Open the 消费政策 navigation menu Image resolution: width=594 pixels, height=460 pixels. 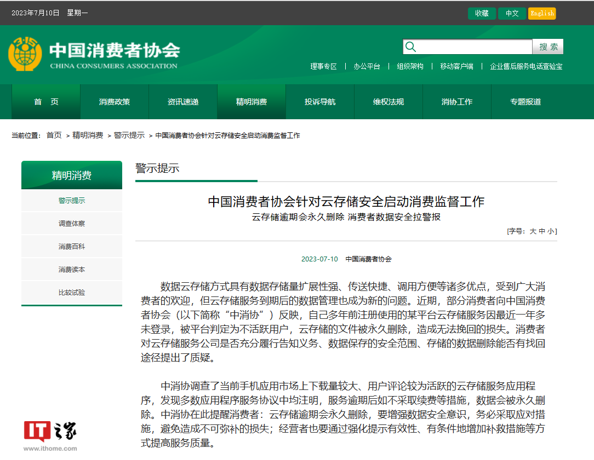click(114, 101)
